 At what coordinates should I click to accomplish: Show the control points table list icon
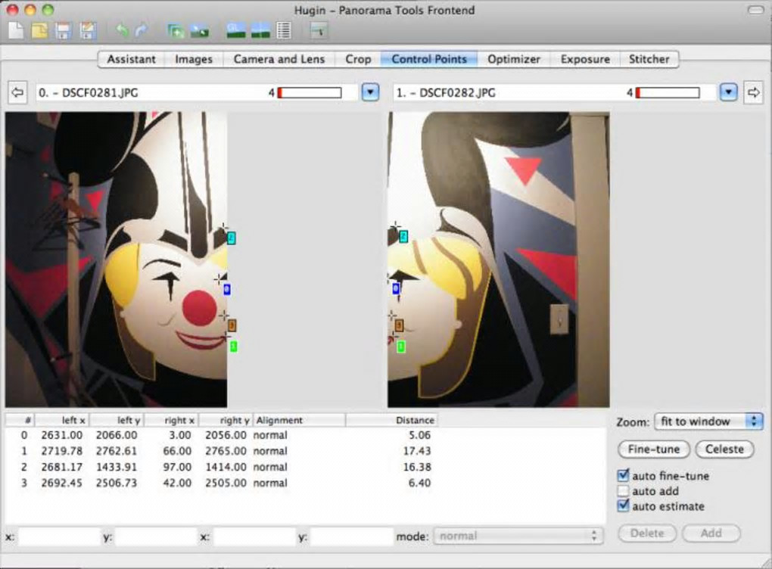284,30
